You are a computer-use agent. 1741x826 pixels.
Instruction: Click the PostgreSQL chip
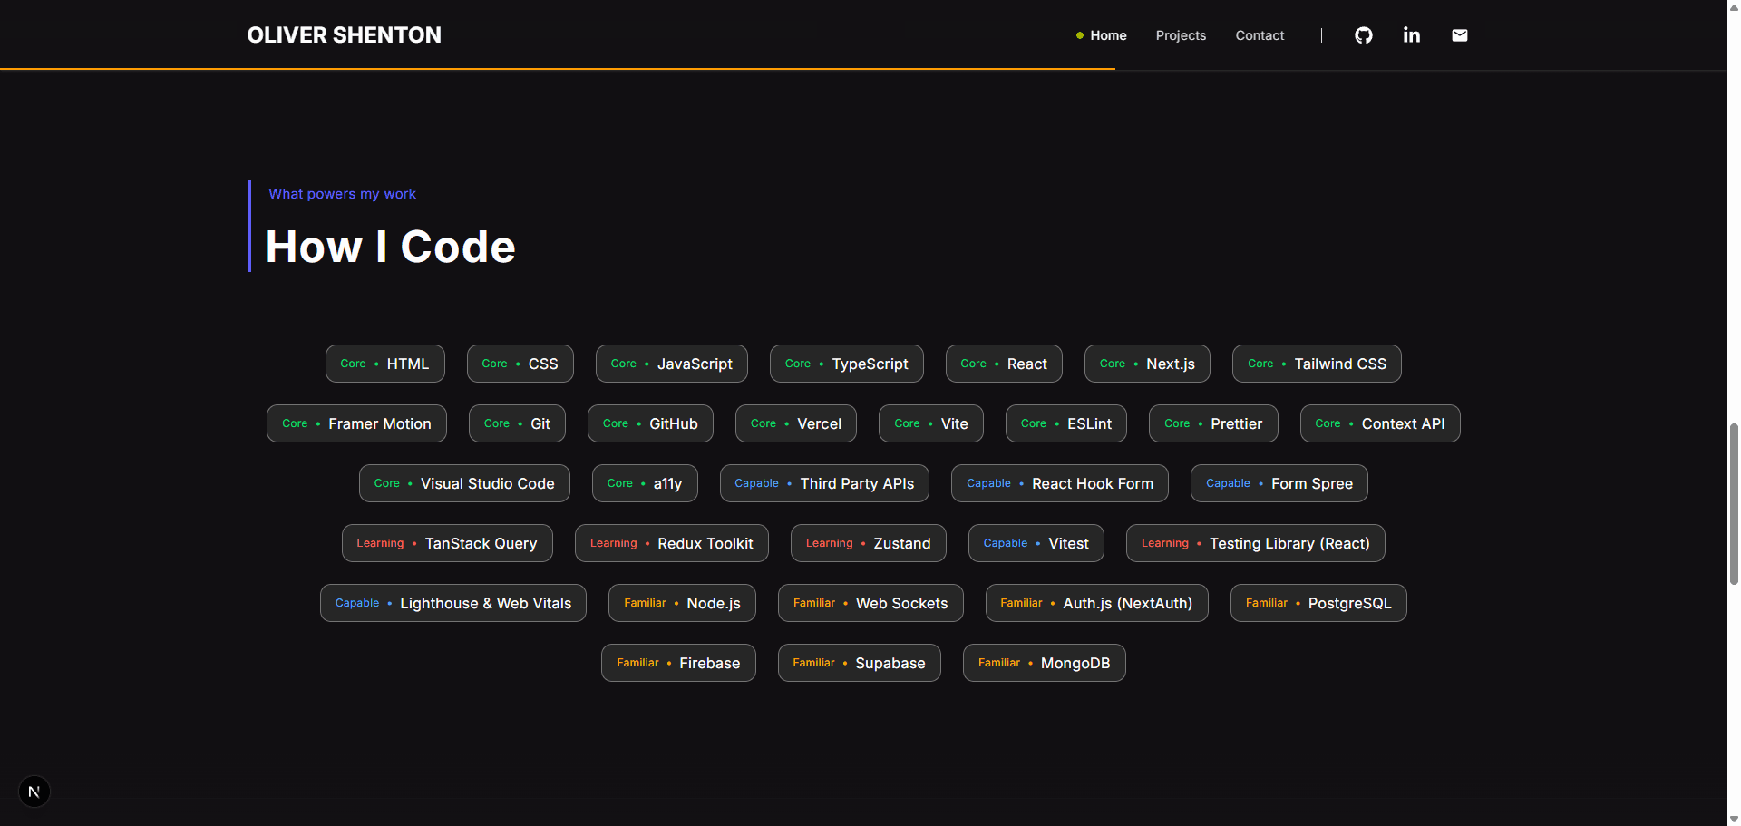point(1318,603)
